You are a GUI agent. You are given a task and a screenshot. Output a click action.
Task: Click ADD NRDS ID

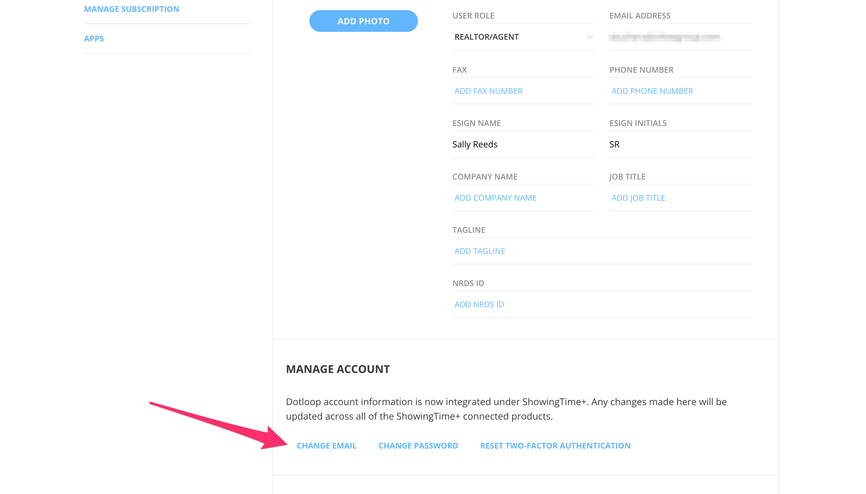tap(479, 304)
